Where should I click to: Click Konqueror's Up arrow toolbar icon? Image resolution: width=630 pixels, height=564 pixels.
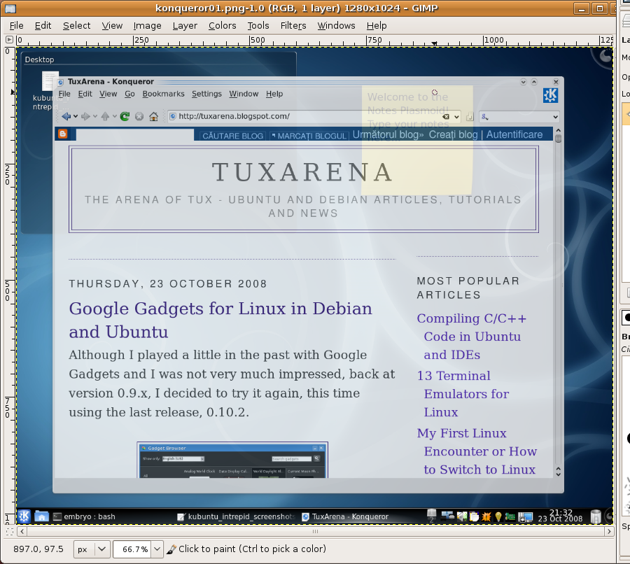tap(105, 116)
